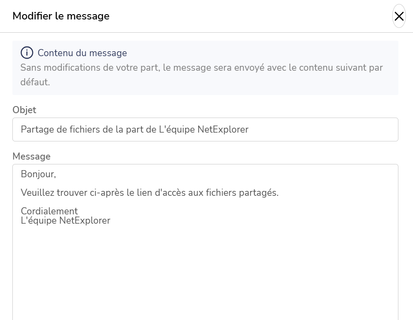Click the Sans modifications info description text
Image resolution: width=413 pixels, height=320 pixels.
click(x=202, y=75)
